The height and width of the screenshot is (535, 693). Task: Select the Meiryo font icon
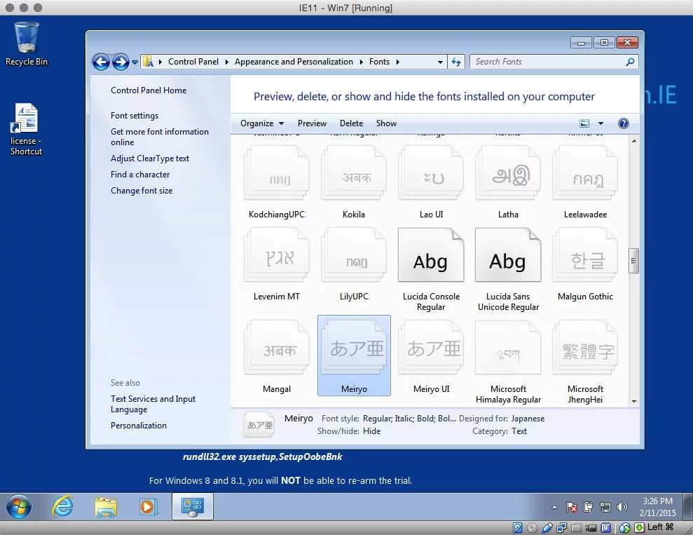click(x=354, y=348)
